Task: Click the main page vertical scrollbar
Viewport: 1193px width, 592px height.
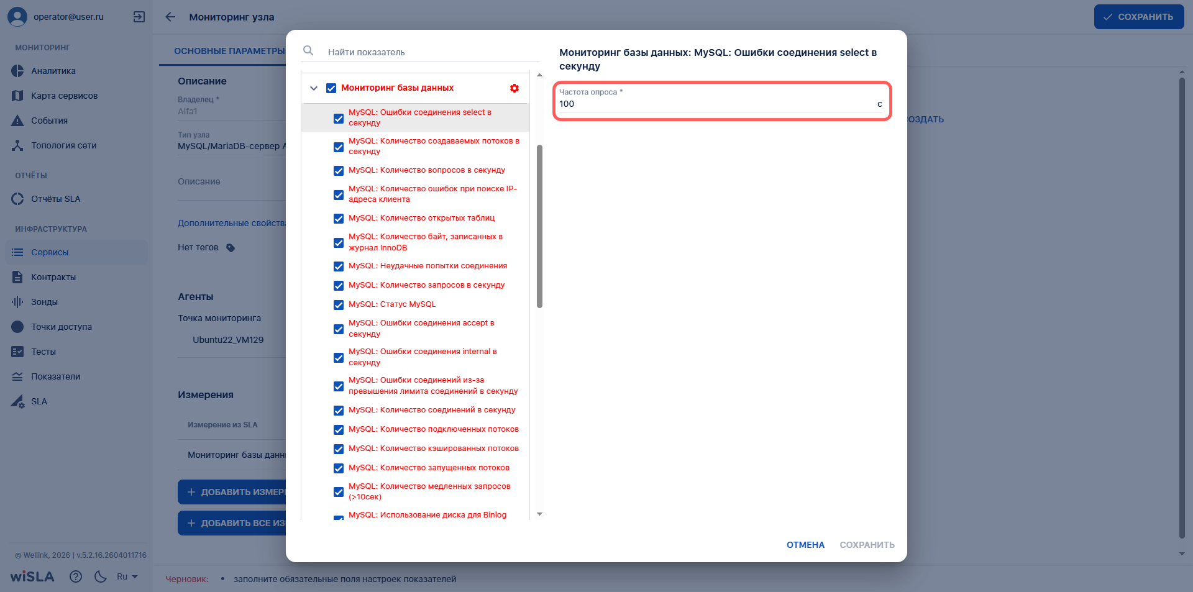Action: (x=1182, y=308)
